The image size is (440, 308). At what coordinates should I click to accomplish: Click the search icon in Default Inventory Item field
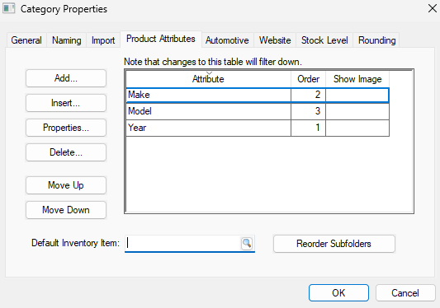247,243
